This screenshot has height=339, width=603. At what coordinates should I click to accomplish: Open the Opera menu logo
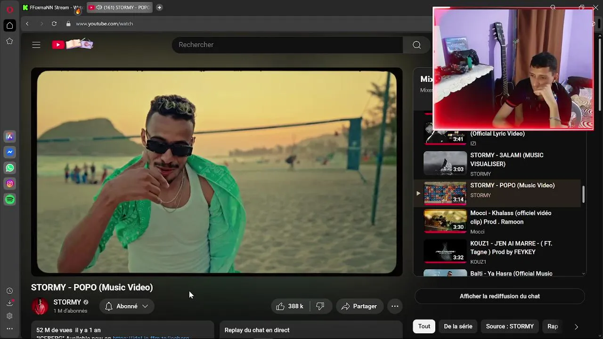[x=9, y=9]
